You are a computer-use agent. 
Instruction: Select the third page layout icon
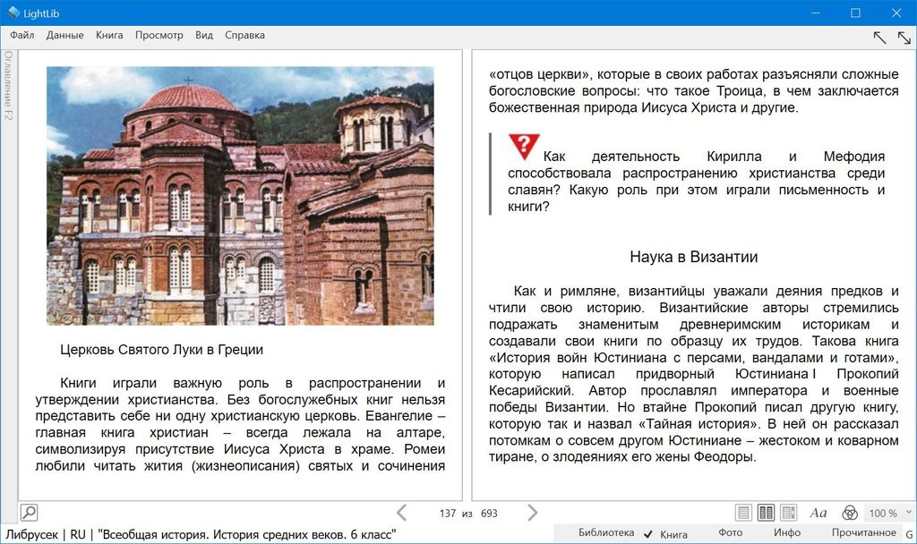click(788, 513)
